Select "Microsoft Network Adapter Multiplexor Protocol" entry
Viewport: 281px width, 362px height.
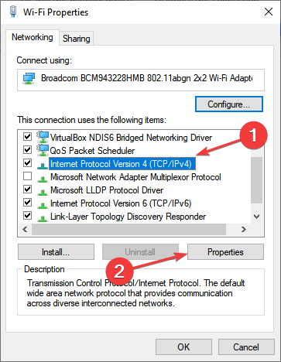135,177
